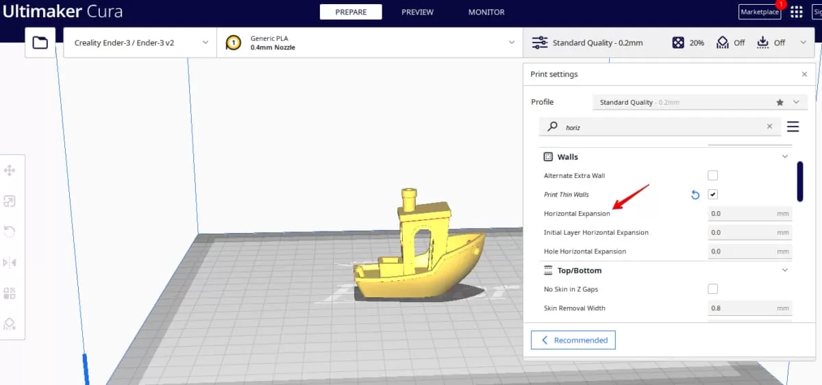Screen dimensions: 822x385
Task: Uncheck Print Thin Walls checkbox
Action: coord(712,195)
